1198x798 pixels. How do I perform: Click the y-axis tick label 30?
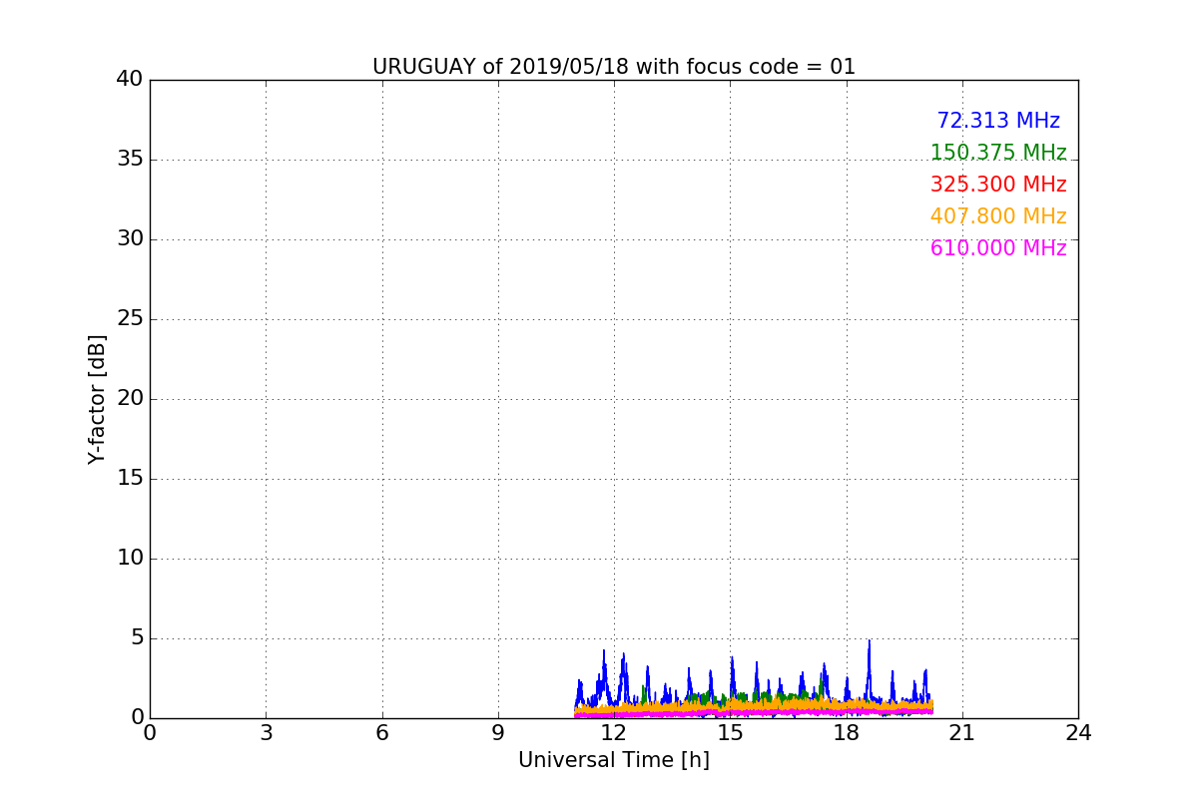point(130,238)
